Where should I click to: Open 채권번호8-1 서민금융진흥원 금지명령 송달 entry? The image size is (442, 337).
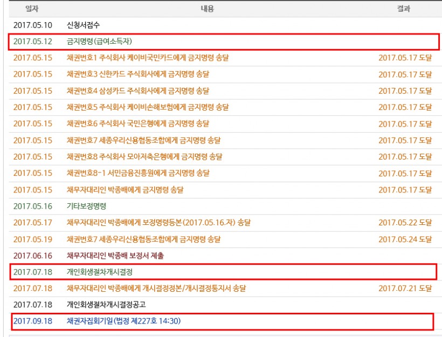click(x=138, y=173)
